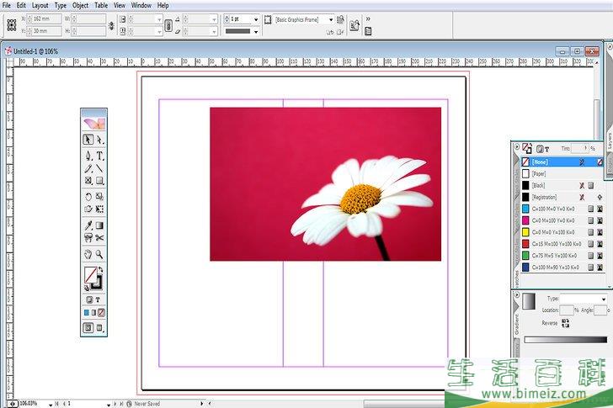Open the Layout menu
The image size is (613, 408).
pyautogui.click(x=40, y=5)
